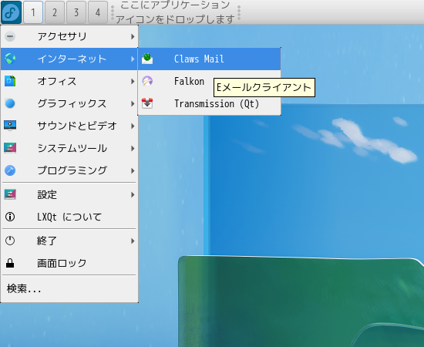This screenshot has height=347, width=424.
Task: Click the 検索... search field
Action: click(x=69, y=289)
